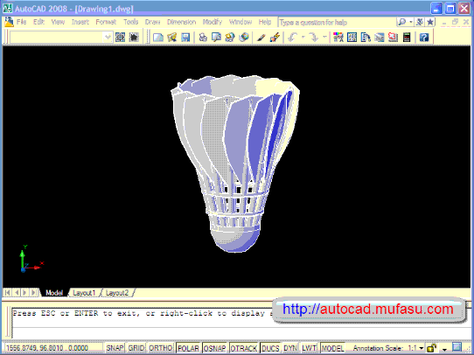Open the Sheet Set Manager icon

coord(380,38)
